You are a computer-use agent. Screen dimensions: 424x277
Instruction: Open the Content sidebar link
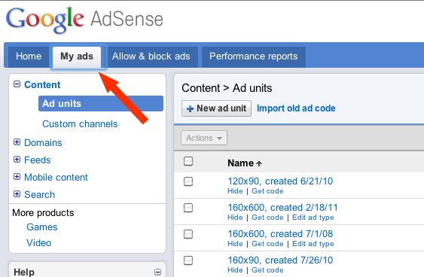[42, 85]
